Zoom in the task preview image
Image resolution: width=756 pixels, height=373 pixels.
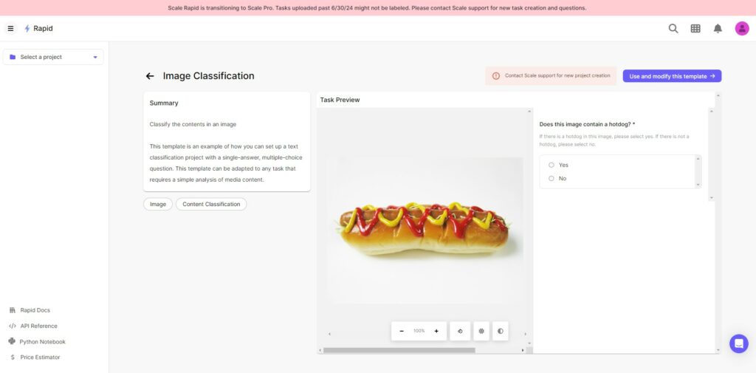coord(436,331)
